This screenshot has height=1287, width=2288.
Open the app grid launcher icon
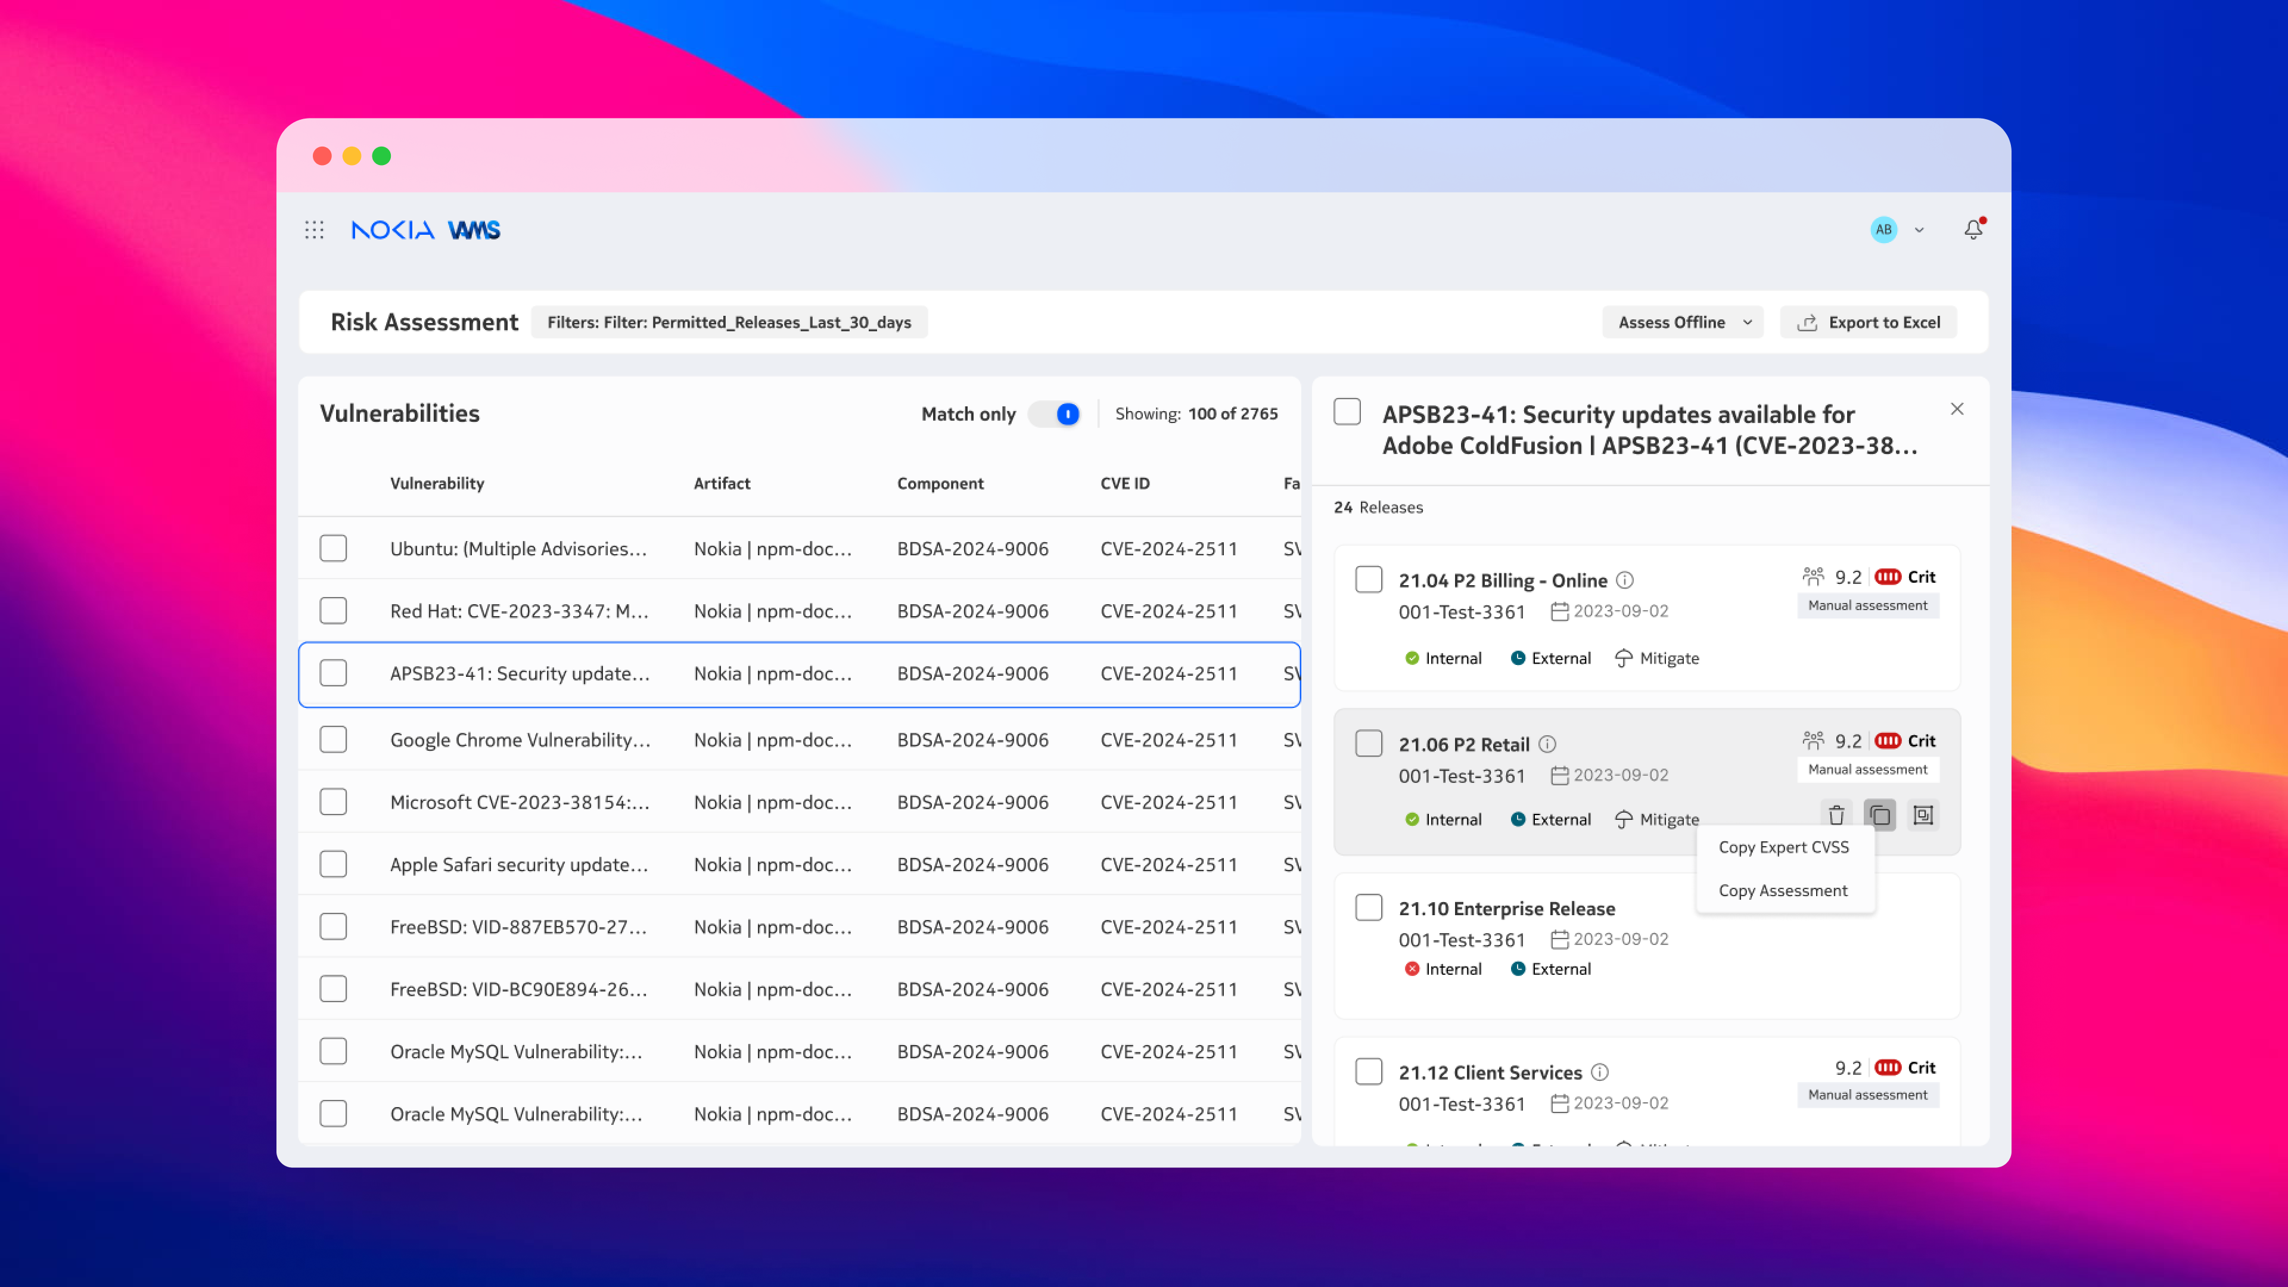coord(315,230)
